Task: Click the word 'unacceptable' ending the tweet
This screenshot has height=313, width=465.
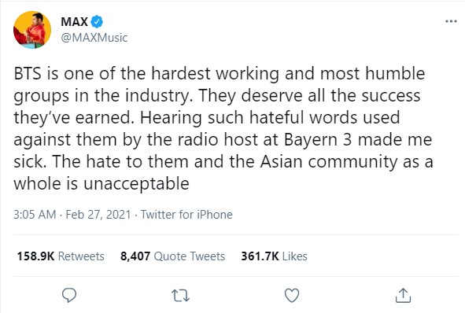Action: (136, 184)
